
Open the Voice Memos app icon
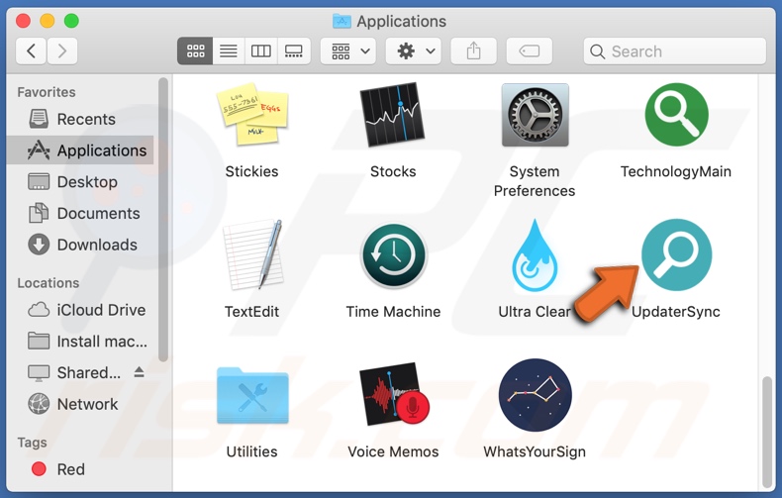[394, 394]
